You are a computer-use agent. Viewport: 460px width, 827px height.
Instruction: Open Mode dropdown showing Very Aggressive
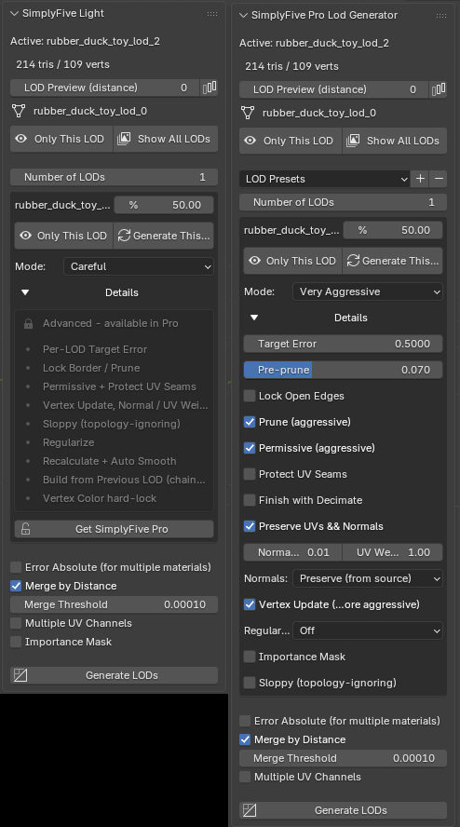point(368,291)
